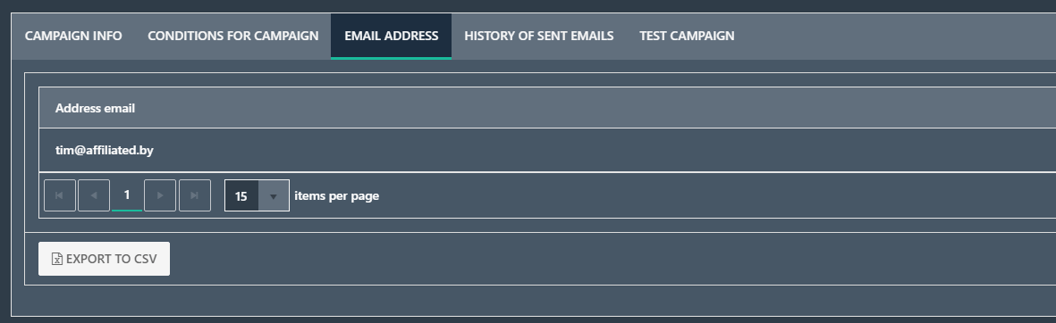The height and width of the screenshot is (323, 1056).
Task: Open the page size box showing 15
Action: coord(258,195)
